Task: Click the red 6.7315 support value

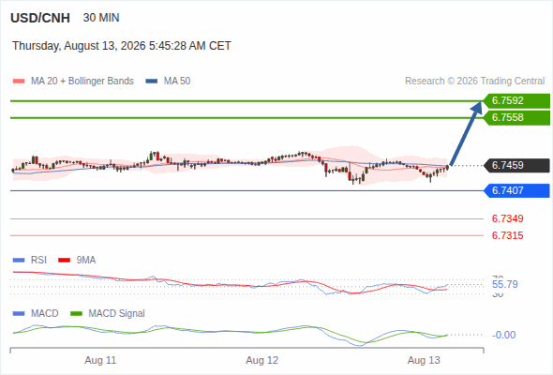Action: pyautogui.click(x=507, y=235)
